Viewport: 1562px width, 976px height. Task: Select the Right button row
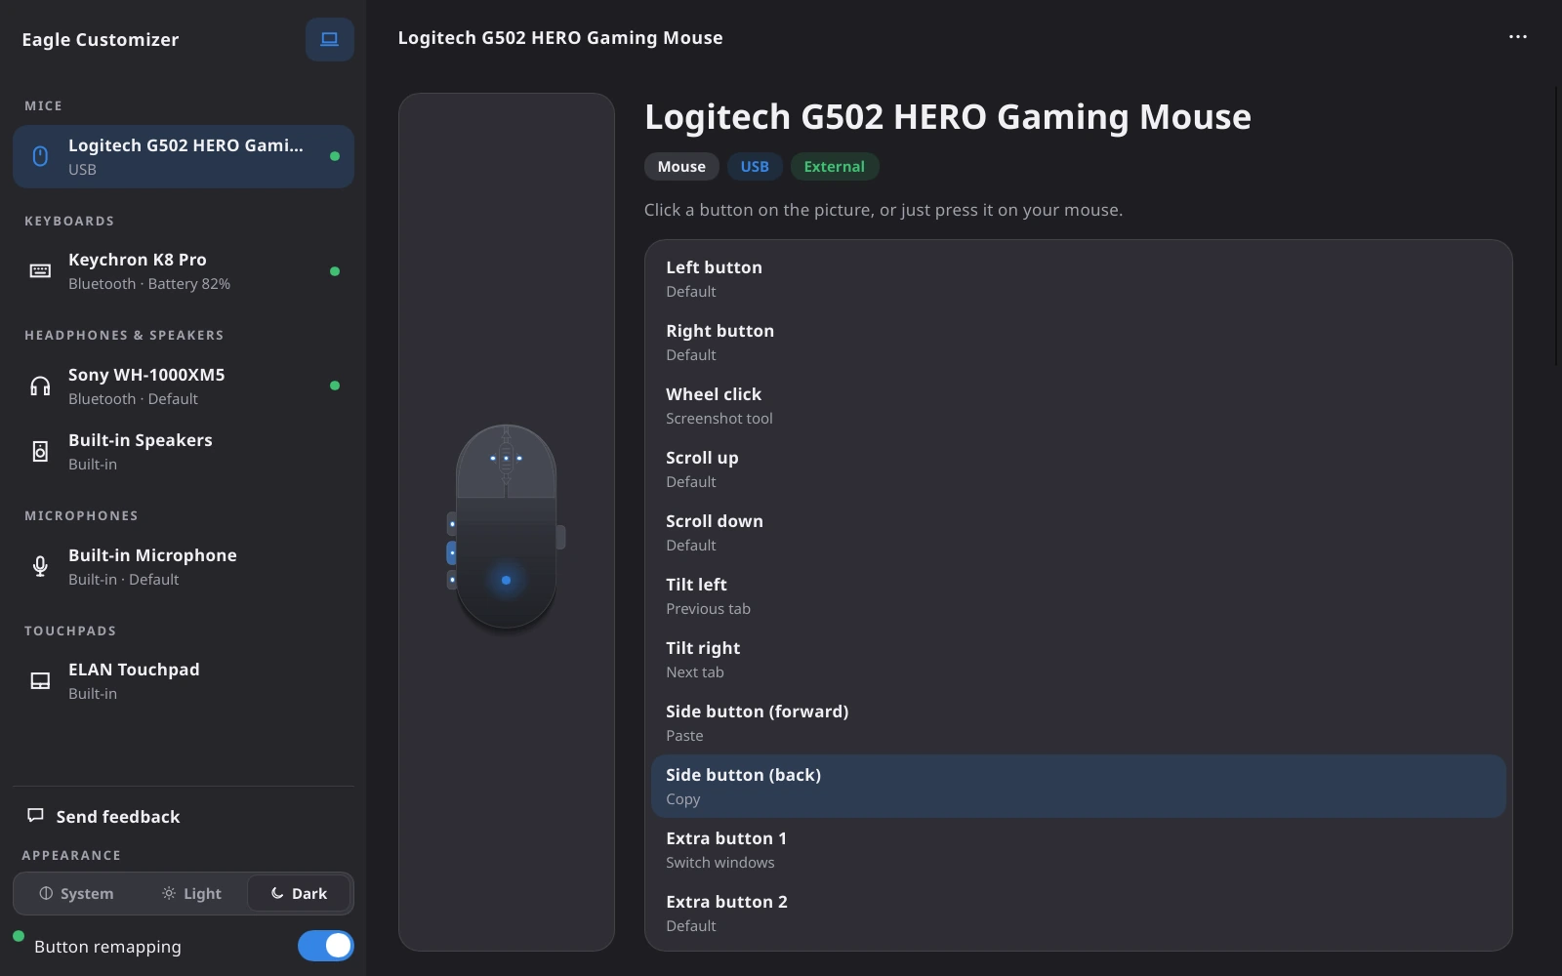pos(1078,343)
